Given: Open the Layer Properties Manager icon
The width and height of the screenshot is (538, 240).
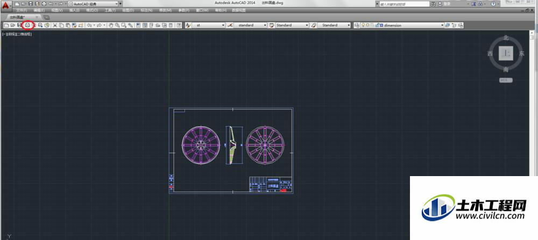Looking at the screenshot, I should coord(357,25).
